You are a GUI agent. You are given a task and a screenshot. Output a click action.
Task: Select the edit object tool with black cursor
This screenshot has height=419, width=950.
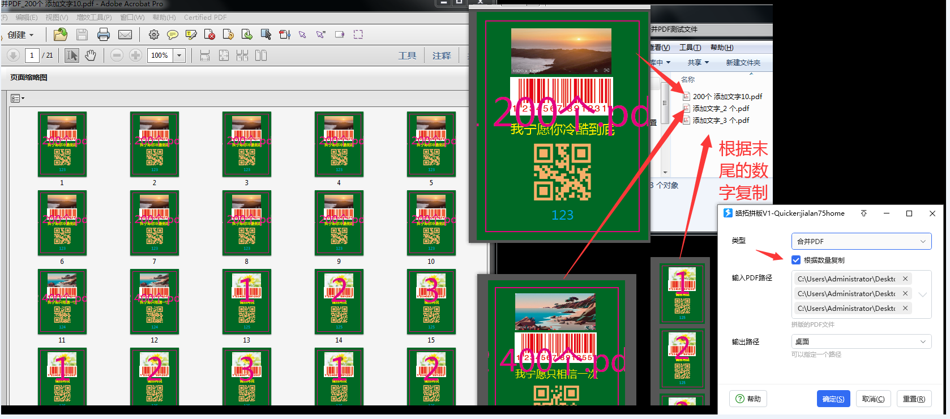pos(266,35)
